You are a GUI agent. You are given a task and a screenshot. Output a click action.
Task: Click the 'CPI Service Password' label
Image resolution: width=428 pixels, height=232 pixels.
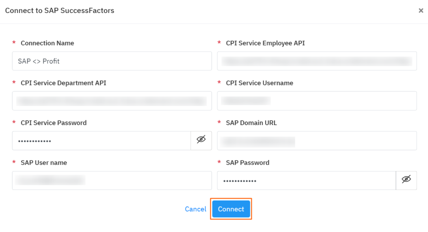click(54, 123)
